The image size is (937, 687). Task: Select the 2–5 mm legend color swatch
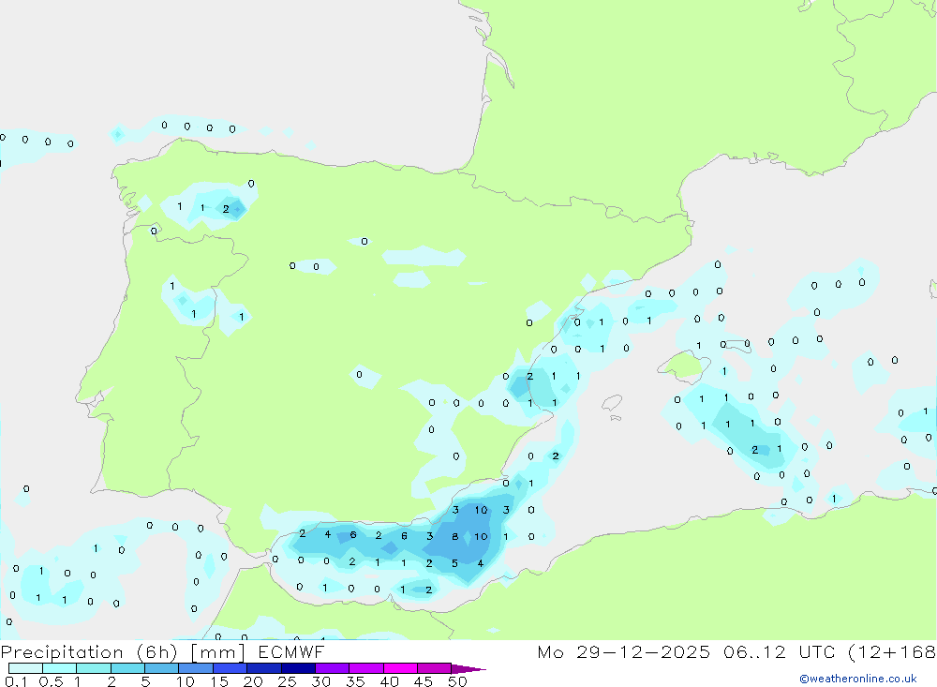[x=127, y=668]
